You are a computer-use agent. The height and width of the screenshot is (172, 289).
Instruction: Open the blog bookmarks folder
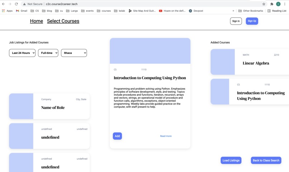[x=47, y=11]
